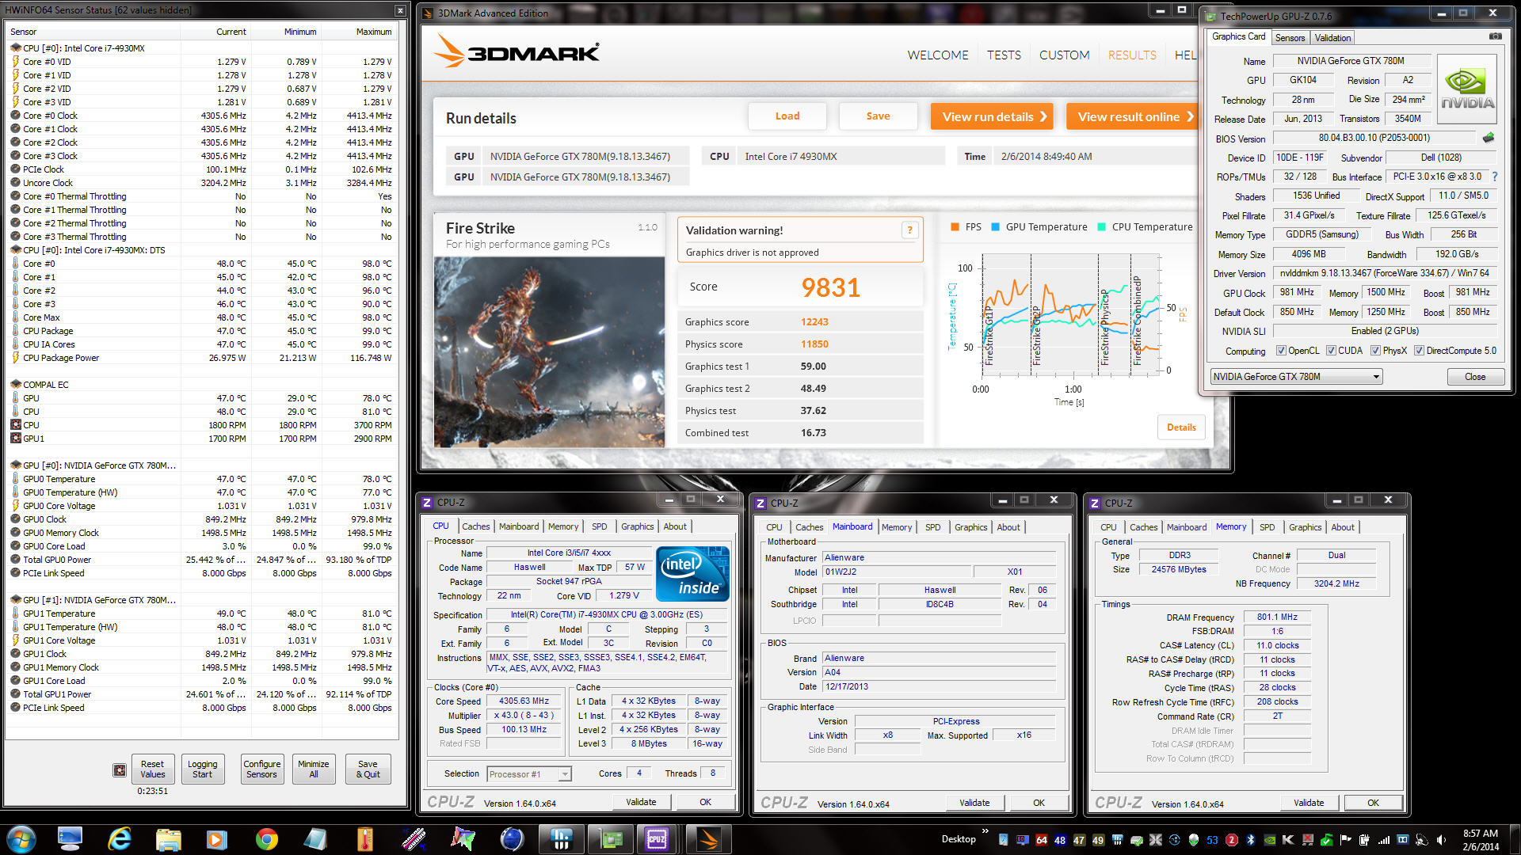Viewport: 1521px width, 855px height.
Task: Click the orange FPS legend swatch
Action: tap(955, 227)
